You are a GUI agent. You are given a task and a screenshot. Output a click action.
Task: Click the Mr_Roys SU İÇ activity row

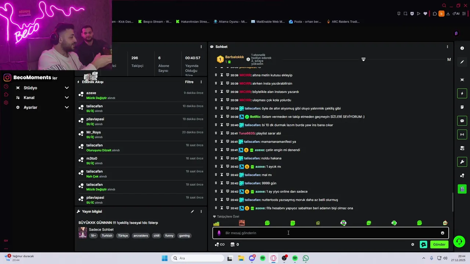point(141,135)
